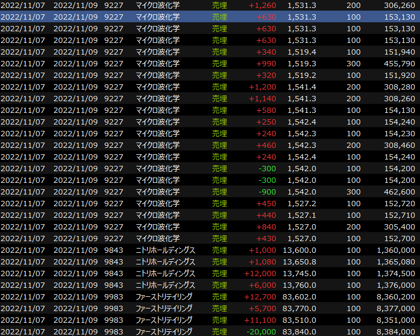Click the +1,260 profit cell
420x336 pixels.
pos(262,5)
